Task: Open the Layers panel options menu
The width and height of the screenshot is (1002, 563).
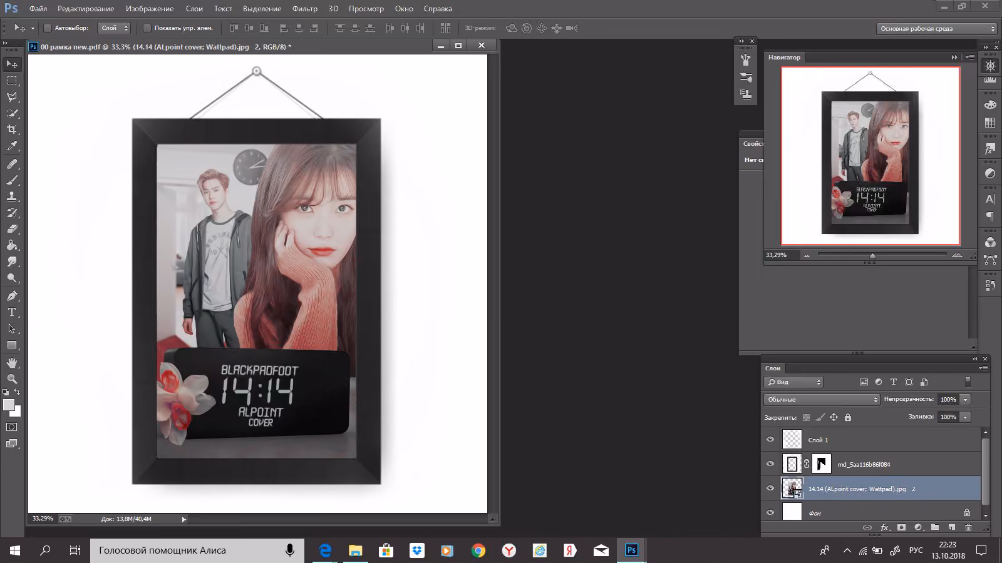Action: [x=983, y=368]
